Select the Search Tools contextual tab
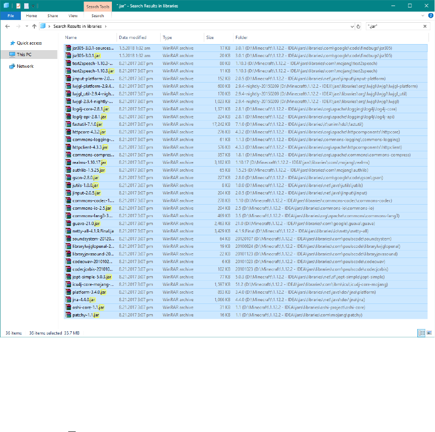The width and height of the screenshot is (435, 432). (x=97, y=6)
